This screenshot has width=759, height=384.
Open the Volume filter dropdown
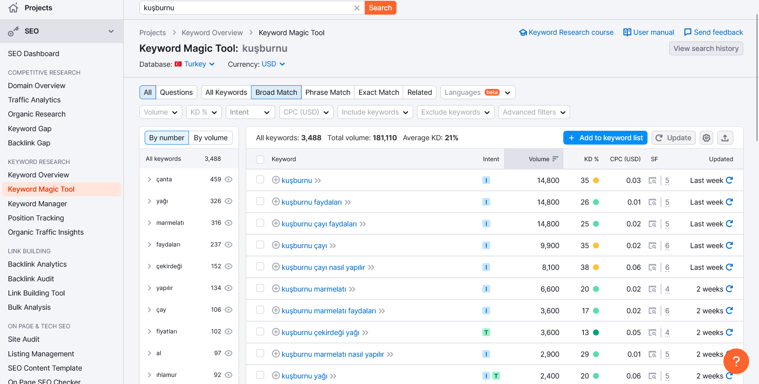pos(161,112)
